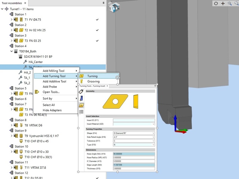Image resolution: width=239 pixels, height=179 pixels.
Task: Open the blue holder icon tab in Turning Insert panel
Action: (81, 98)
